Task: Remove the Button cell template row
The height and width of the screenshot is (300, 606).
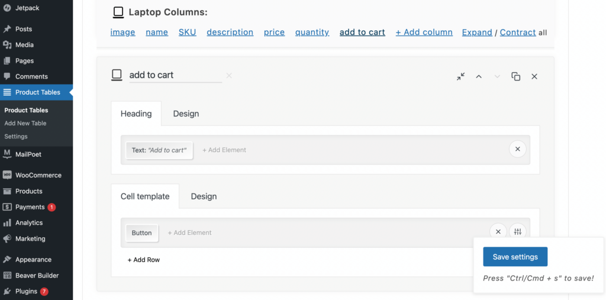Action: point(498,232)
